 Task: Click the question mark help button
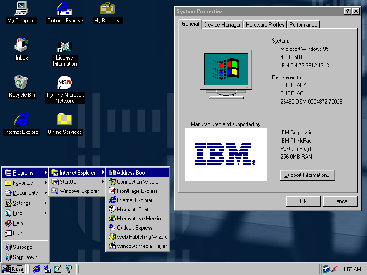pos(348,11)
